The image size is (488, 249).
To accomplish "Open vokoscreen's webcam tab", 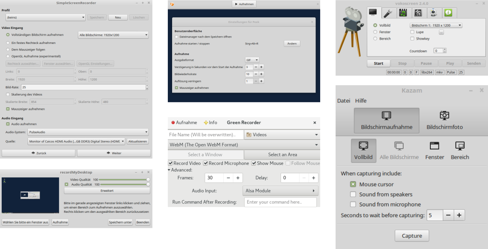I will tap(433, 13).
